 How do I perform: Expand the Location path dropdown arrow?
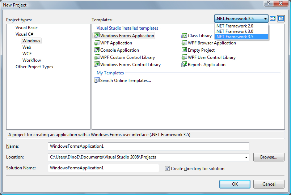(246, 157)
